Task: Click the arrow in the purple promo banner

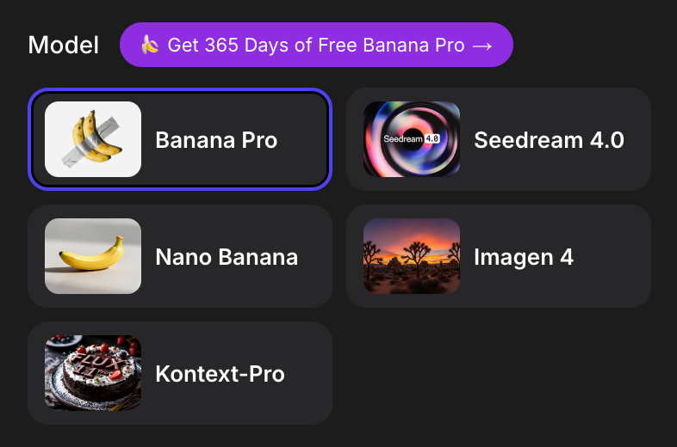Action: 483,45
